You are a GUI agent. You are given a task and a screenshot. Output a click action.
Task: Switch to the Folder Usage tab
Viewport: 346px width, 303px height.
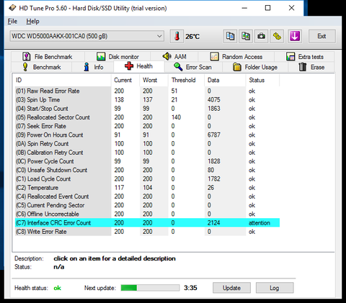[255, 67]
